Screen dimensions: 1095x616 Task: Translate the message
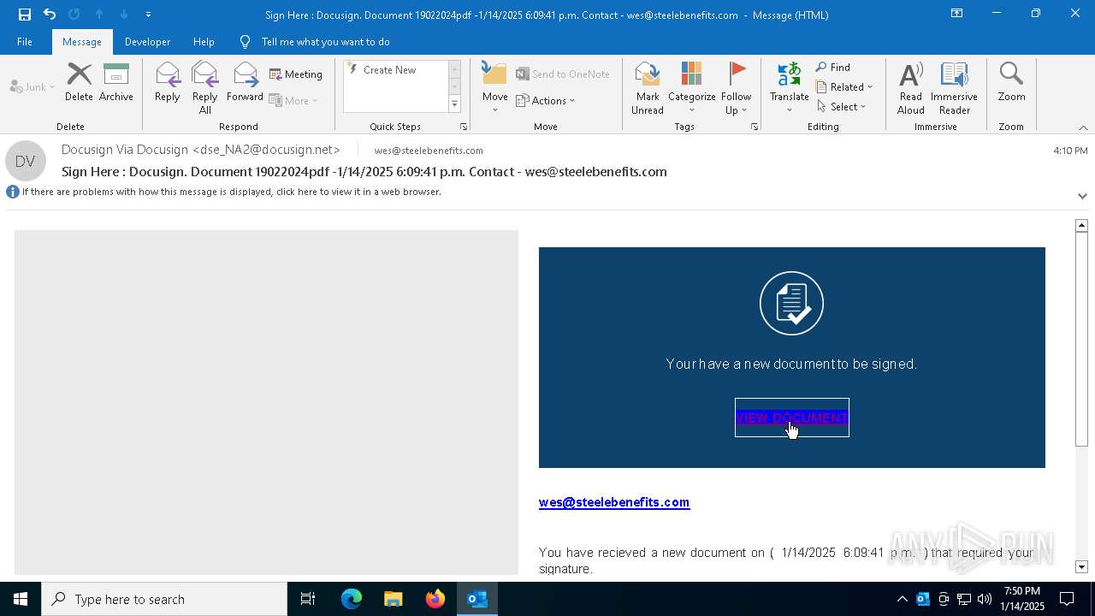pos(789,88)
